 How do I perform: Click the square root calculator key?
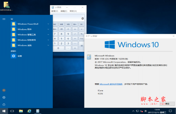click(x=82, y=29)
